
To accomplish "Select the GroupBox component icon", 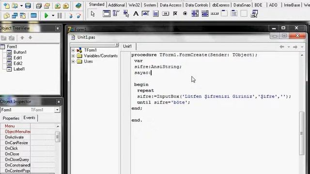I will pos(224,14).
